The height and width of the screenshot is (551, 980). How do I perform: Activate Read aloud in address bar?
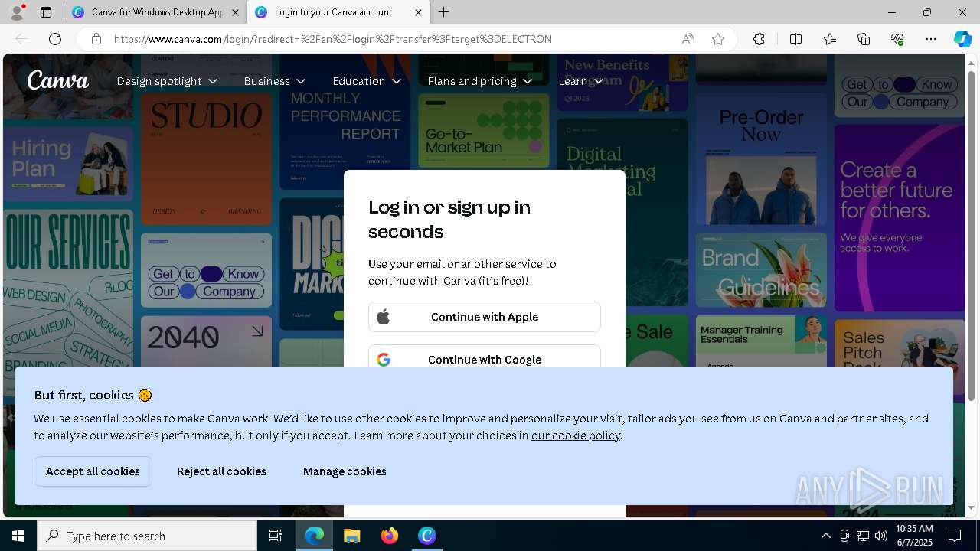click(x=688, y=39)
